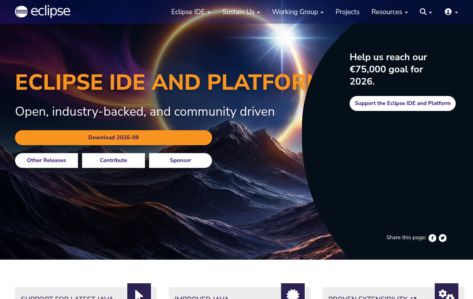Viewport: 473px width, 299px height.
Task: Click the Sponsor button
Action: (181, 161)
